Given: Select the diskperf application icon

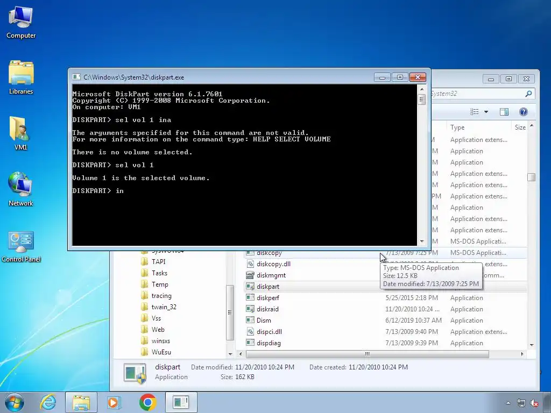Looking at the screenshot, I should click(250, 297).
